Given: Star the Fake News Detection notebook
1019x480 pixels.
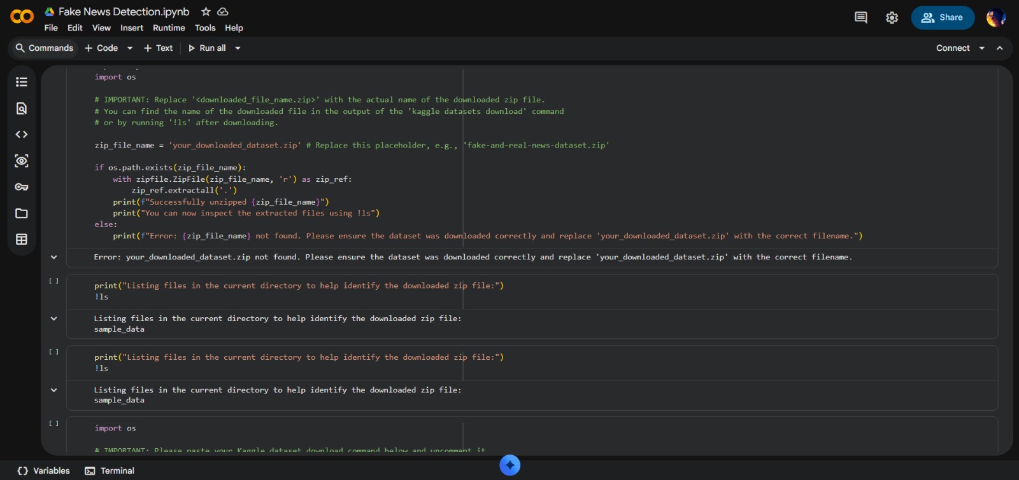Looking at the screenshot, I should click(206, 11).
